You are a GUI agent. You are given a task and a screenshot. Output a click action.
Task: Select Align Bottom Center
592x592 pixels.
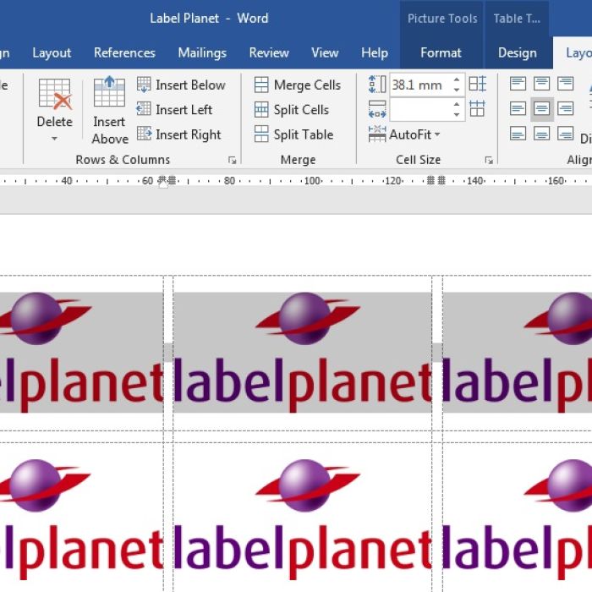pos(541,134)
